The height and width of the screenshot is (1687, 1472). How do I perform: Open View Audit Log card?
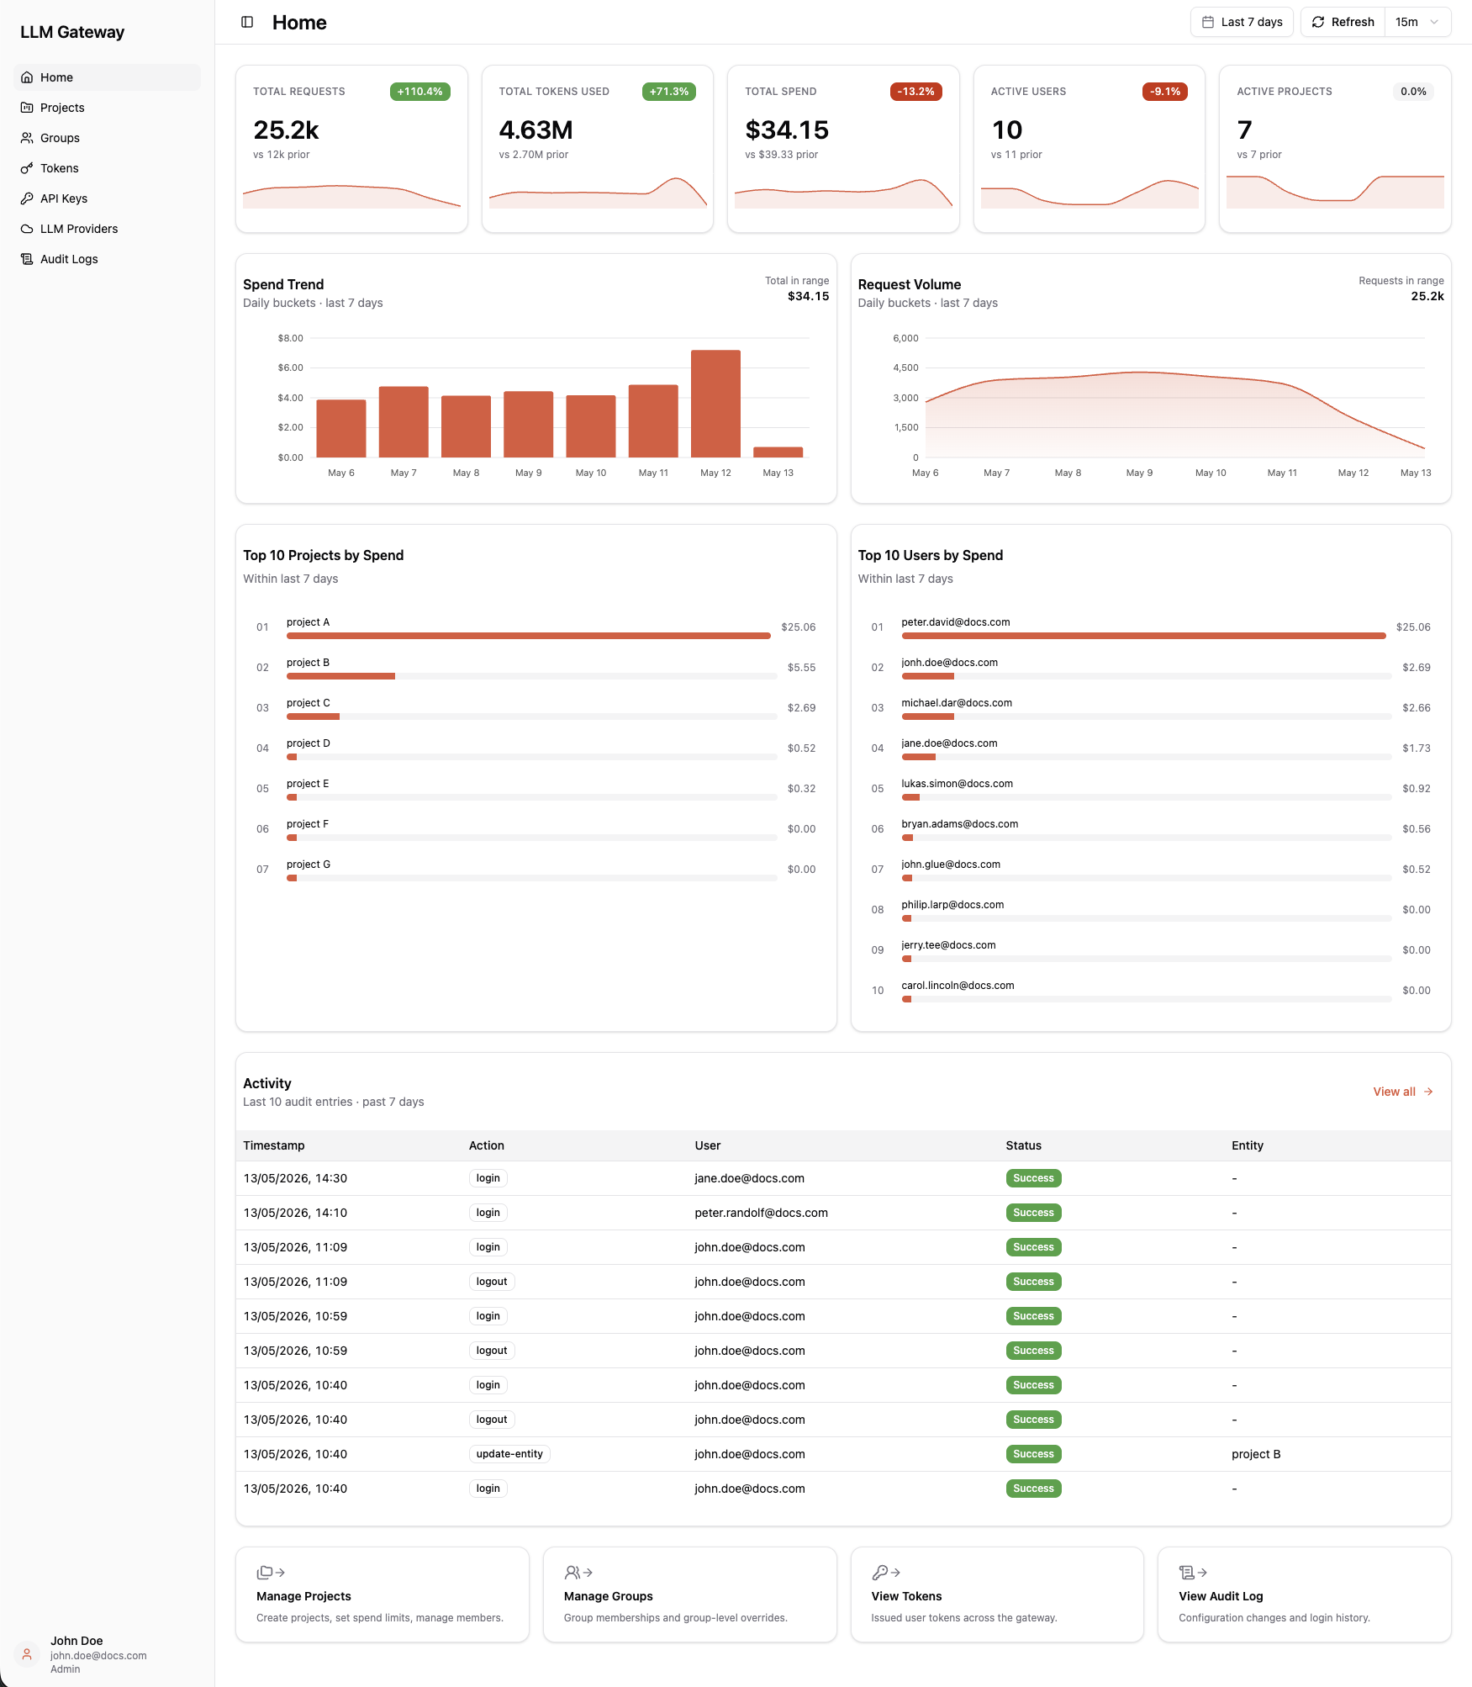point(1305,1594)
